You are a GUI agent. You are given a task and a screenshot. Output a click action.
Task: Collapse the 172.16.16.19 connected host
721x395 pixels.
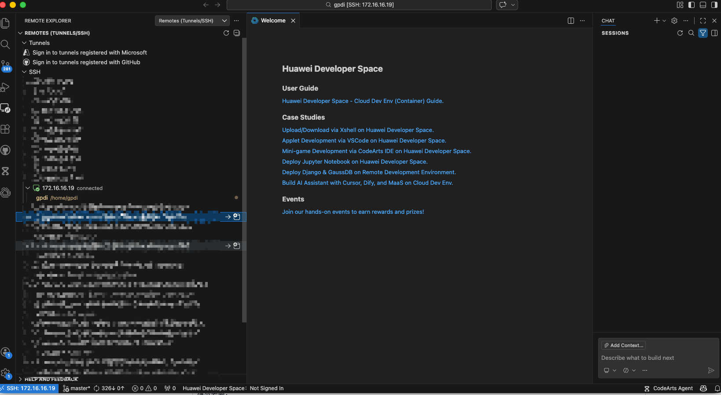28,188
